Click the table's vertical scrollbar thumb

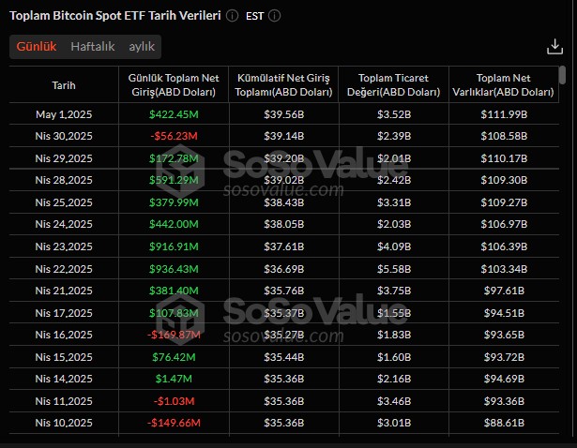562,75
